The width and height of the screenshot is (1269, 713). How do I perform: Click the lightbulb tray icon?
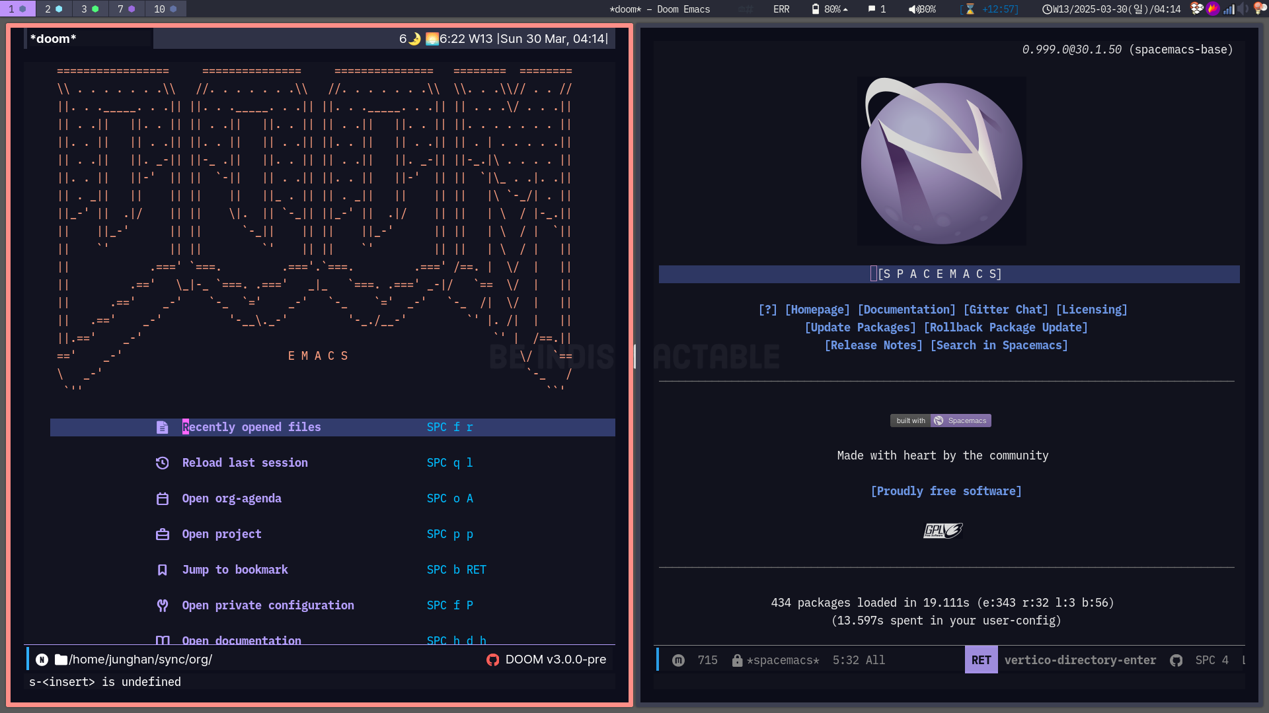1260,9
